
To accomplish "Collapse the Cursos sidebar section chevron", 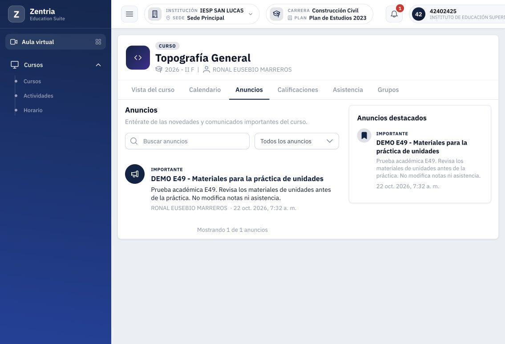I will pos(98,65).
